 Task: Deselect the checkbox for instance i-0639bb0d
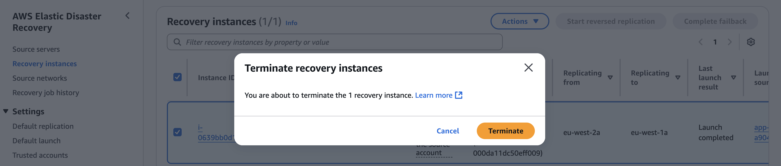click(178, 132)
